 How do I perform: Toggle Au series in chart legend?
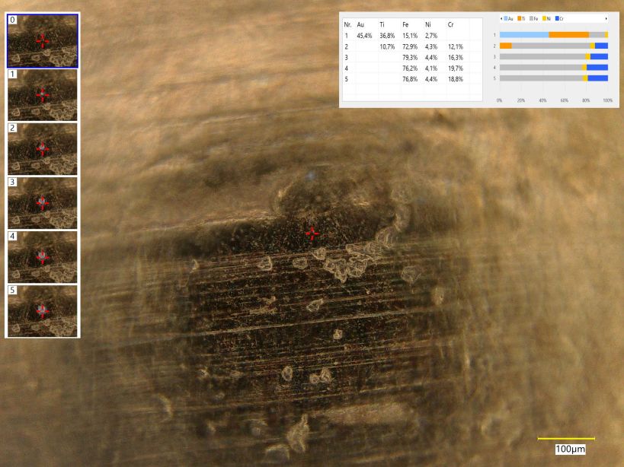507,17
